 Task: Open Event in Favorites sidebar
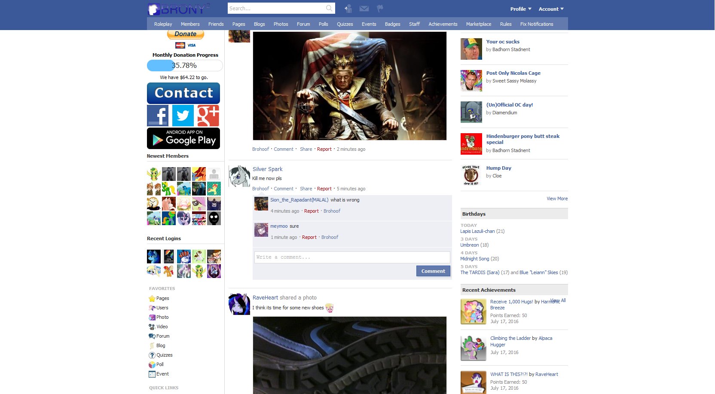(x=162, y=374)
